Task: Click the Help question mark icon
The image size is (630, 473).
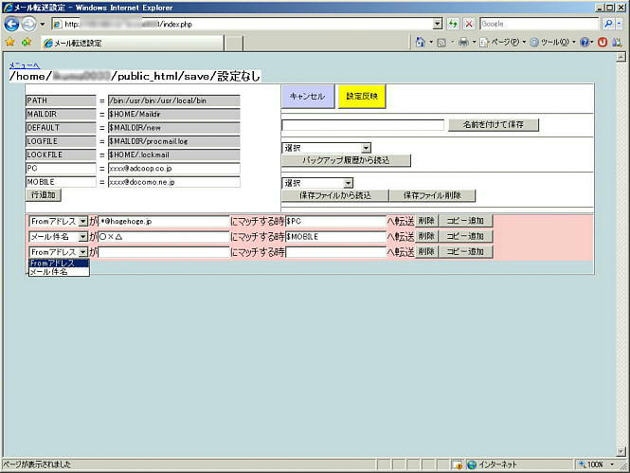Action: click(x=585, y=43)
